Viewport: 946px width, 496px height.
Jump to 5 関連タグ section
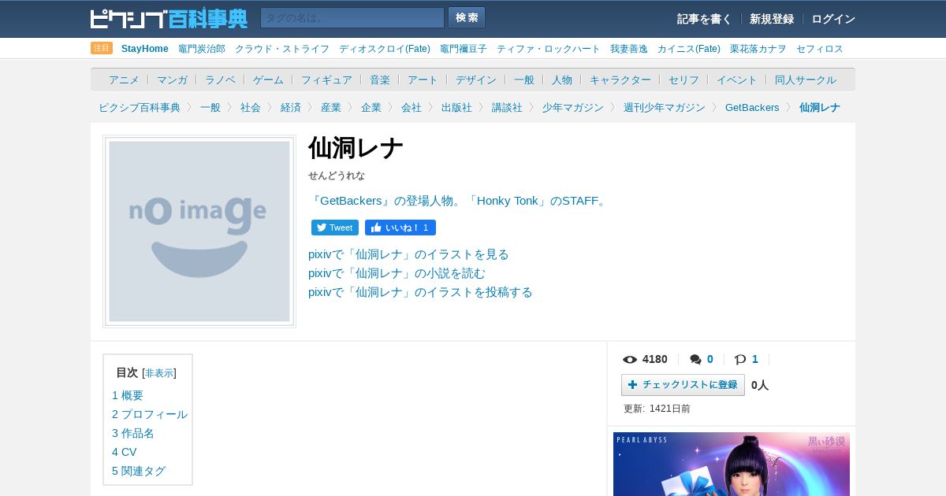point(139,471)
